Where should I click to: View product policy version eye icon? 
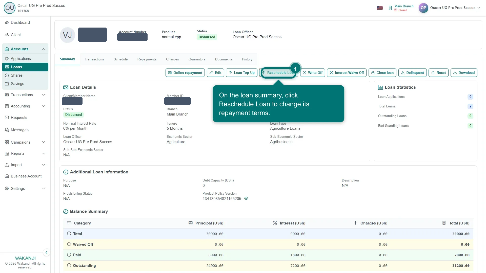246,198
